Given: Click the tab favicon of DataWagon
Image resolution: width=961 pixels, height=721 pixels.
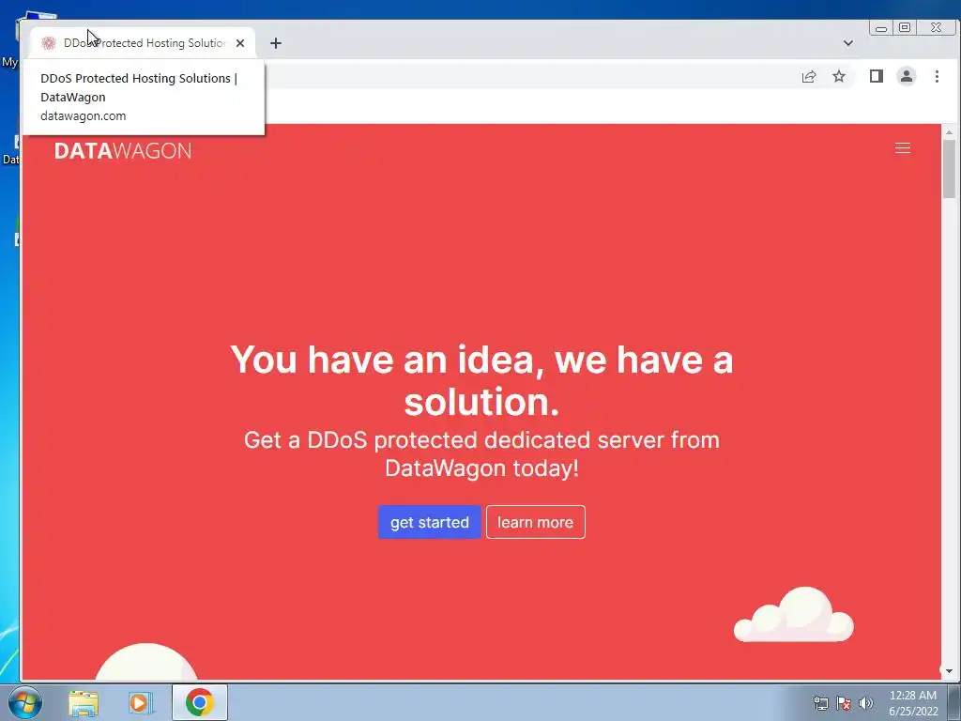Looking at the screenshot, I should coord(49,43).
